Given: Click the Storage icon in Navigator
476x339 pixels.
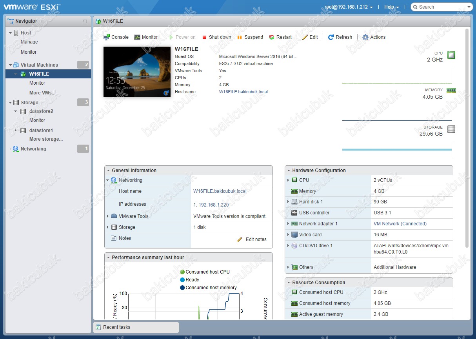Looking at the screenshot, I should tap(16, 103).
